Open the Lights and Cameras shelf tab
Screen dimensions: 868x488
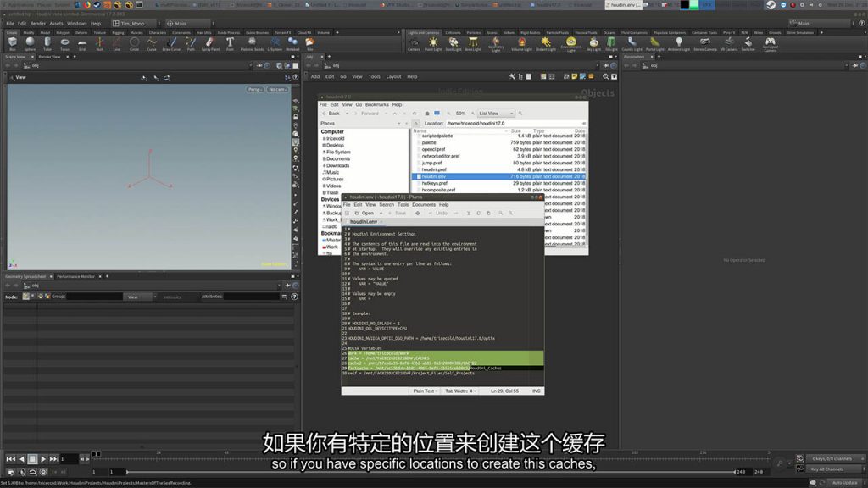[x=423, y=33]
